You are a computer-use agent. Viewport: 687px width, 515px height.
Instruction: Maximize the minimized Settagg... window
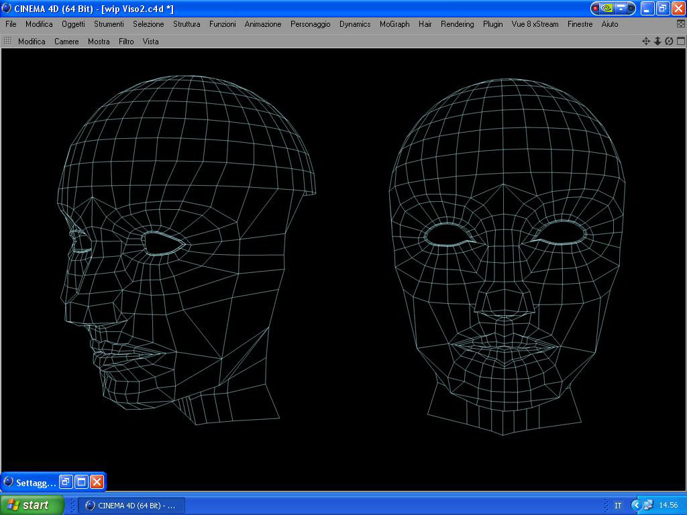(81, 482)
